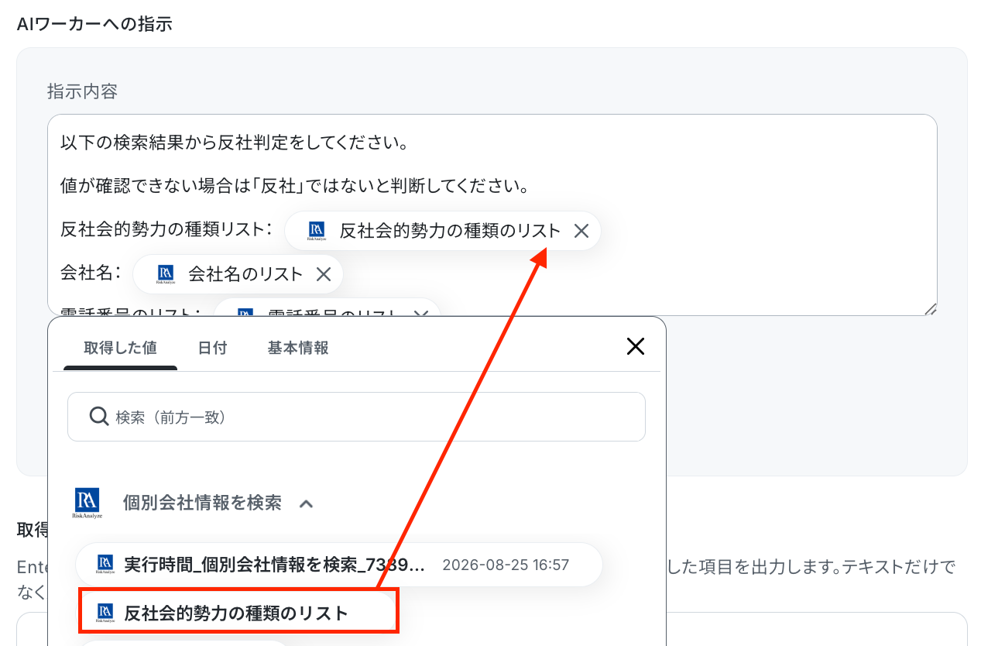The image size is (1005, 646).
Task: Click the RiskAnalyze logo beside 個別会社情報を検索
Action: (88, 503)
